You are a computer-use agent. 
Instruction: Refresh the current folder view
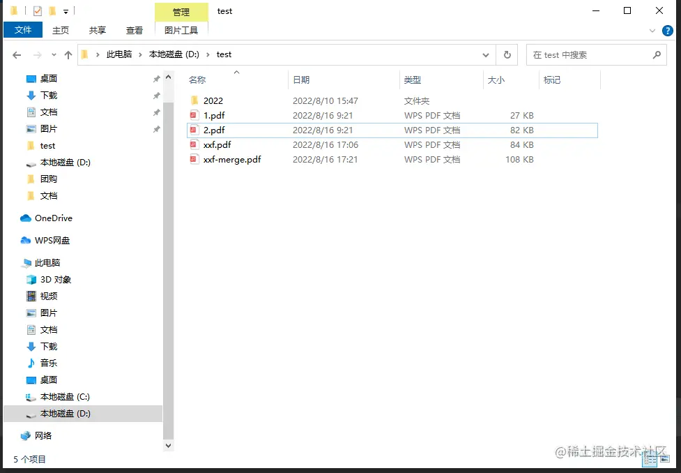pos(507,55)
